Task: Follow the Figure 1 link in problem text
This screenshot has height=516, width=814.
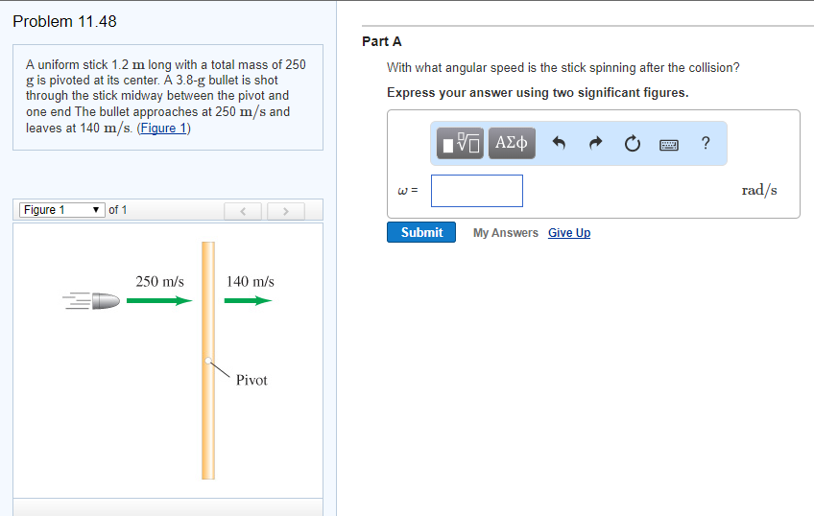Action: [x=163, y=129]
